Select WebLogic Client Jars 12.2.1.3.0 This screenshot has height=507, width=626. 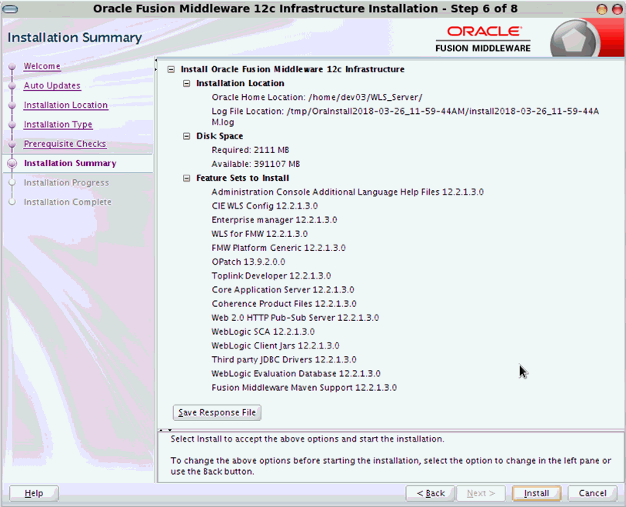[275, 346]
